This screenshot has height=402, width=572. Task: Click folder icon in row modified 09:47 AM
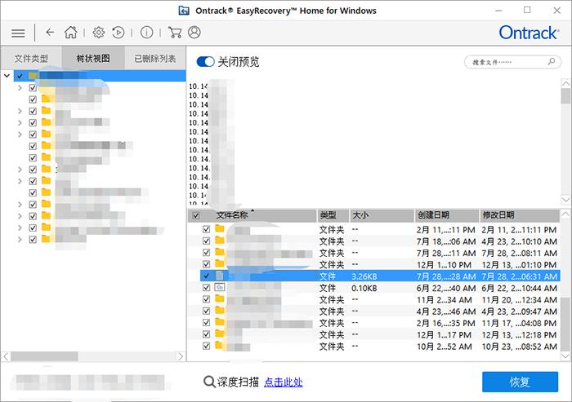(x=220, y=311)
